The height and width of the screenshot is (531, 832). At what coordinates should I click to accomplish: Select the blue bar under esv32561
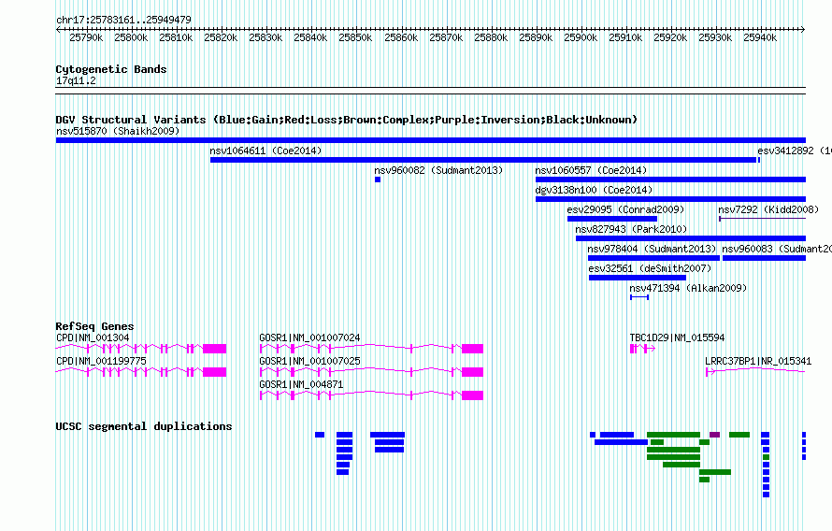pos(638,278)
